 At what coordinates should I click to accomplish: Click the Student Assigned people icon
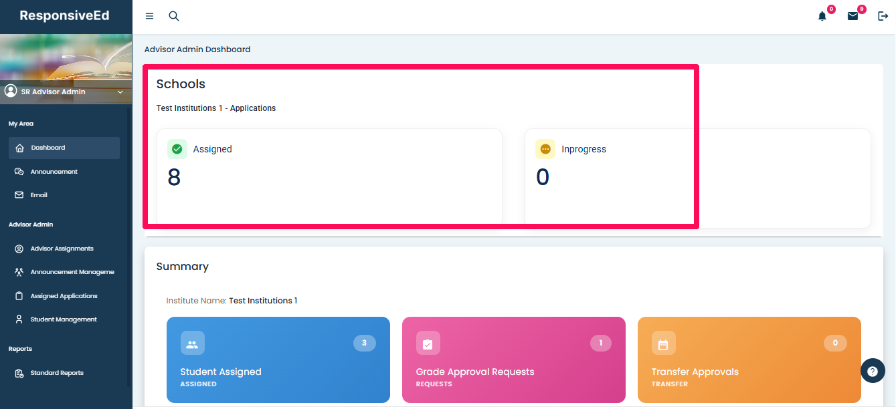click(x=193, y=344)
